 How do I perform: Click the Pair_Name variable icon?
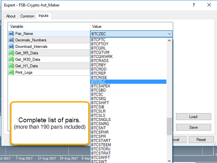point(11,34)
